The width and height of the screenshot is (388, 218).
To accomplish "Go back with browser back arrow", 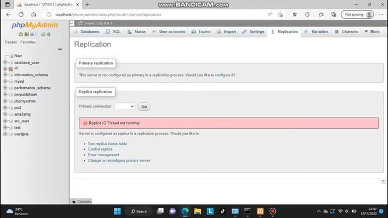I will tap(8, 15).
